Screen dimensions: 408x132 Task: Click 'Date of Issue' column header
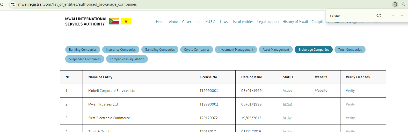point(252,77)
